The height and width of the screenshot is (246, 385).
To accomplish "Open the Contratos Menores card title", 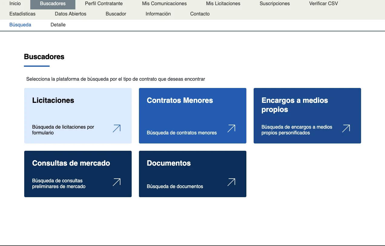I will pyautogui.click(x=180, y=100).
